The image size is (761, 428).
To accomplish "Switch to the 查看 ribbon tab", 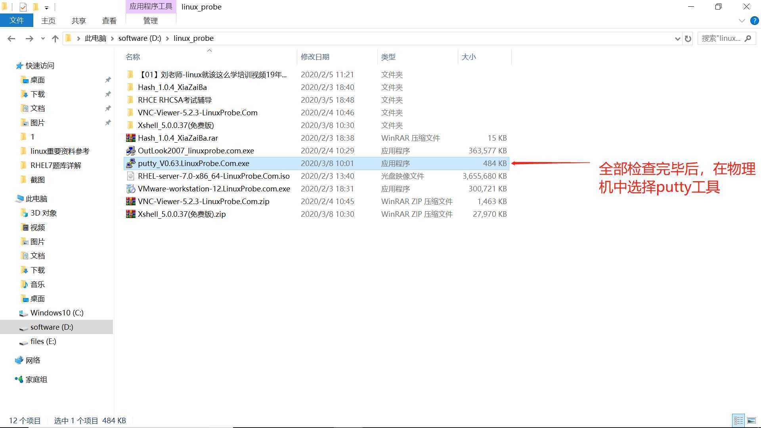I will point(109,21).
